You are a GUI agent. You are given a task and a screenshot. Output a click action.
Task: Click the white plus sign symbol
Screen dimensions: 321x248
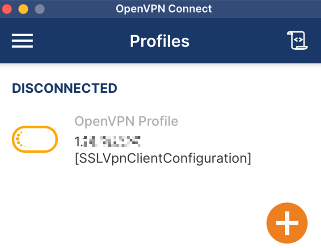tap(287, 223)
